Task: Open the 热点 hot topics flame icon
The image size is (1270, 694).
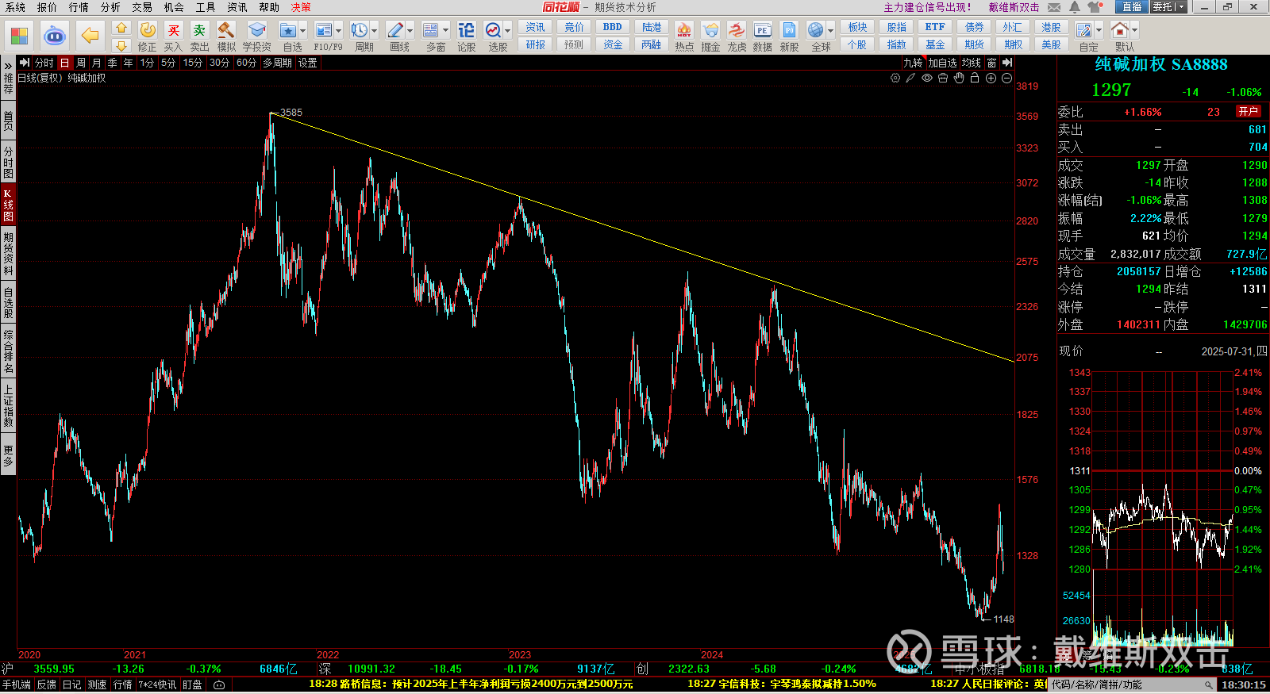Action: 684,36
